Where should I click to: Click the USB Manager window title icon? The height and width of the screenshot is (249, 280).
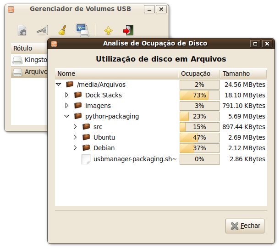(x=11, y=9)
